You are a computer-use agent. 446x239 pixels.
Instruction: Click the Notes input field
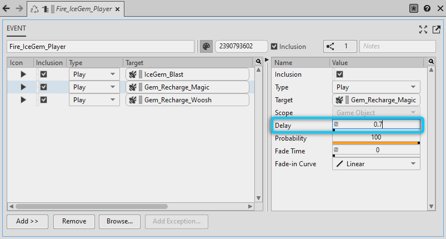(398, 47)
